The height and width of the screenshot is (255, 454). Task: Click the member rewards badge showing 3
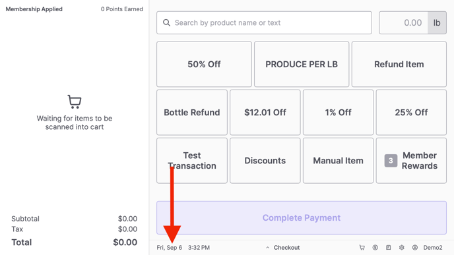tap(391, 161)
